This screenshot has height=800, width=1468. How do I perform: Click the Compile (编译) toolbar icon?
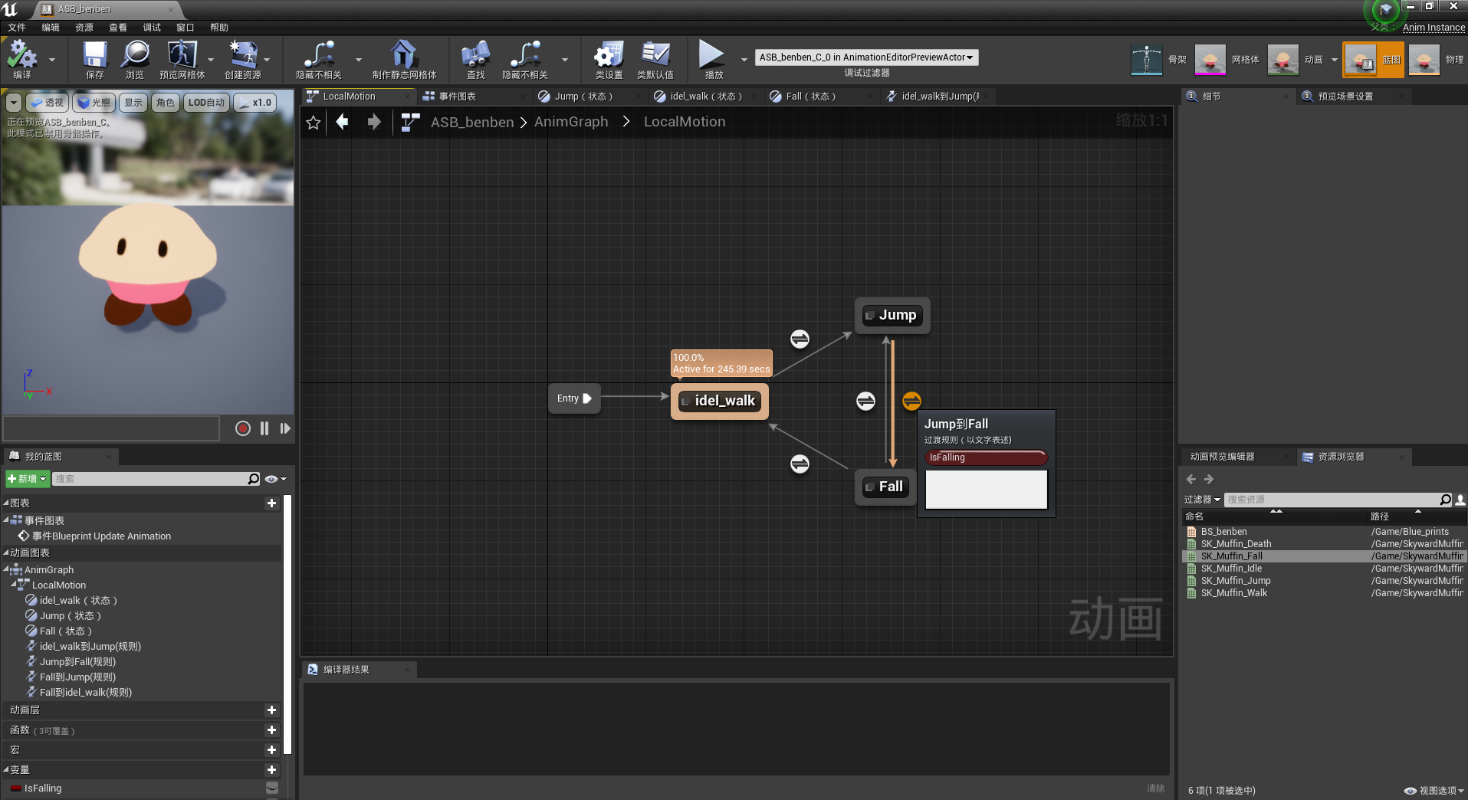tap(21, 58)
